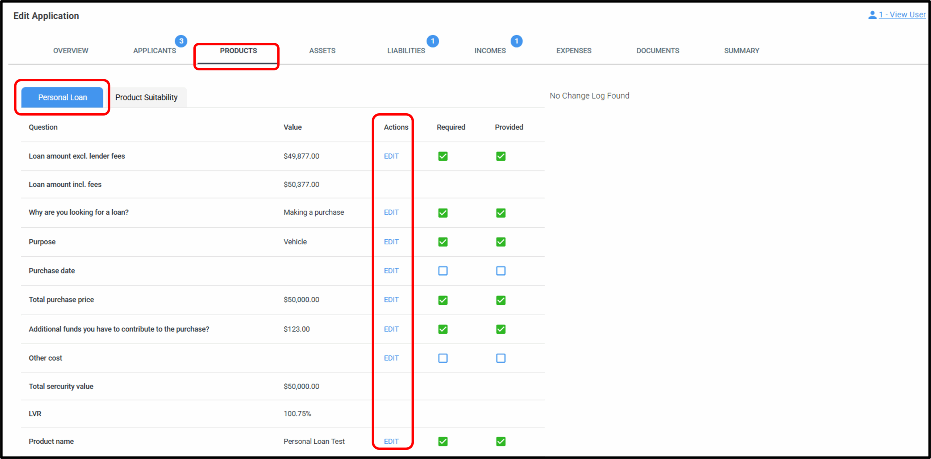Click the Incomes count badge
931x459 pixels.
(x=516, y=41)
